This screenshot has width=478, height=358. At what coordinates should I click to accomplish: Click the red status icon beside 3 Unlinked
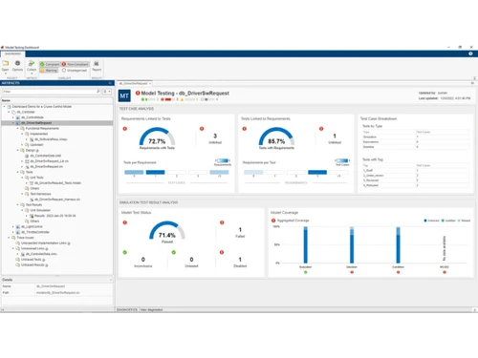point(202,129)
